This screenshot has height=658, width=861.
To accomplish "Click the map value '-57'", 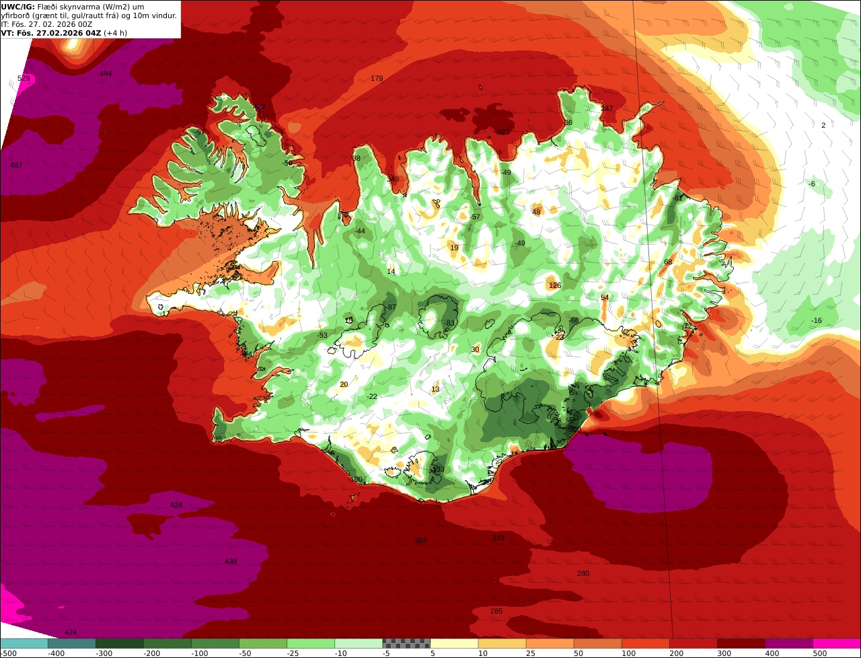I will 475,217.
